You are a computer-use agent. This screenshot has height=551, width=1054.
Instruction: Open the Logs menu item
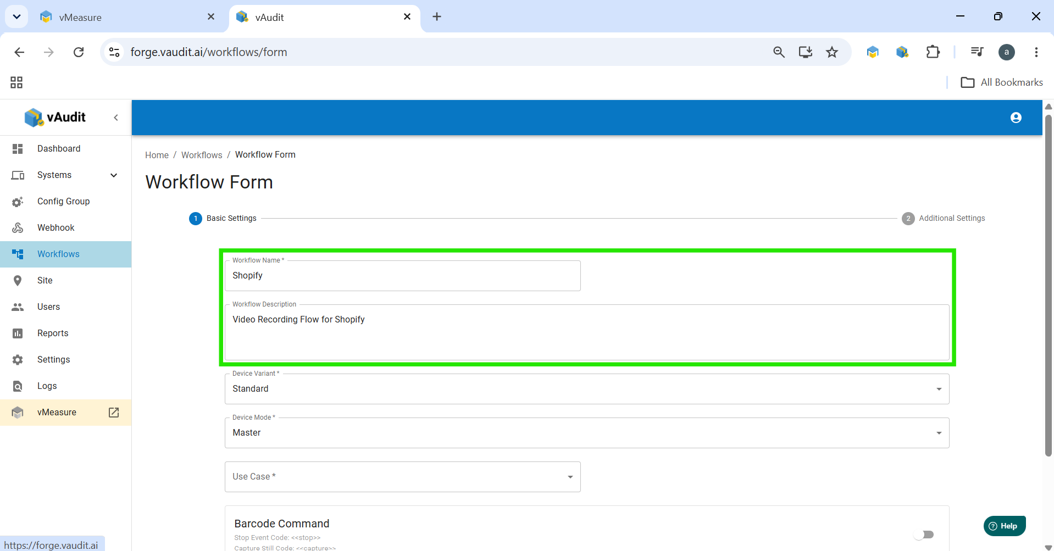tap(65, 386)
